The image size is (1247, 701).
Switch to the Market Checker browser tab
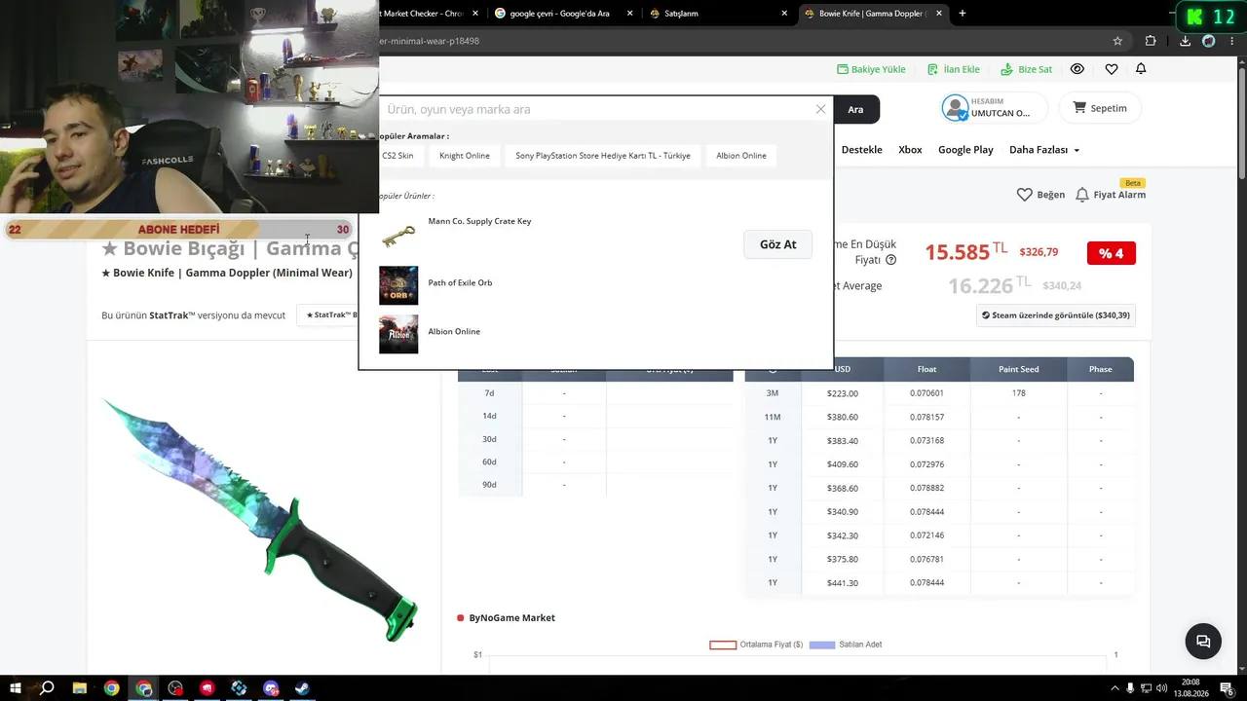point(424,14)
